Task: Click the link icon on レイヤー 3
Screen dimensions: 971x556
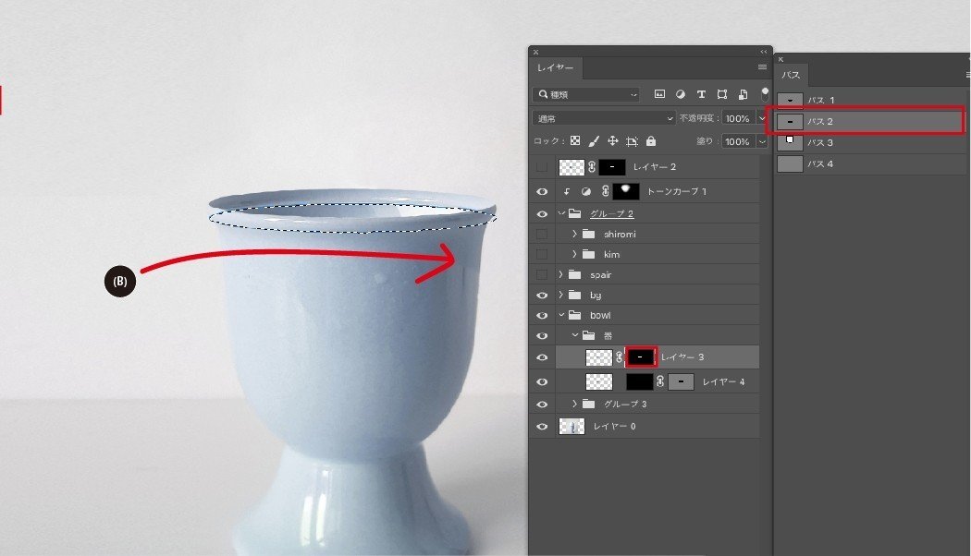Action: point(619,357)
